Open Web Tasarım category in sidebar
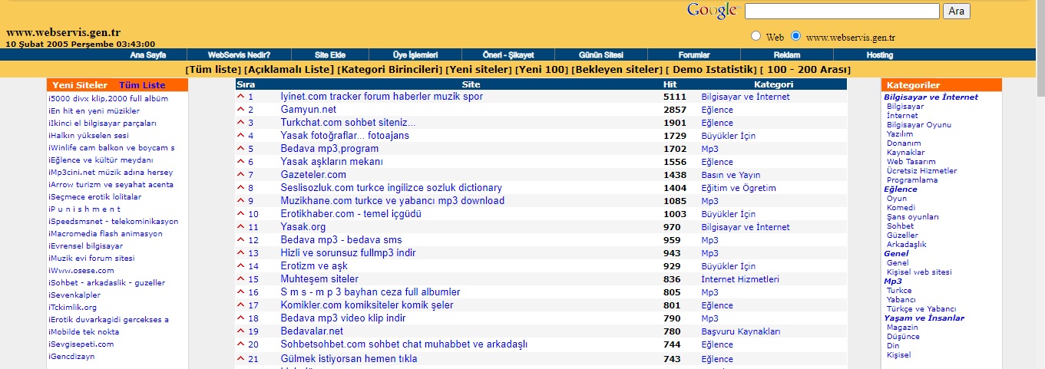This screenshot has height=369, width=1045. (x=911, y=162)
